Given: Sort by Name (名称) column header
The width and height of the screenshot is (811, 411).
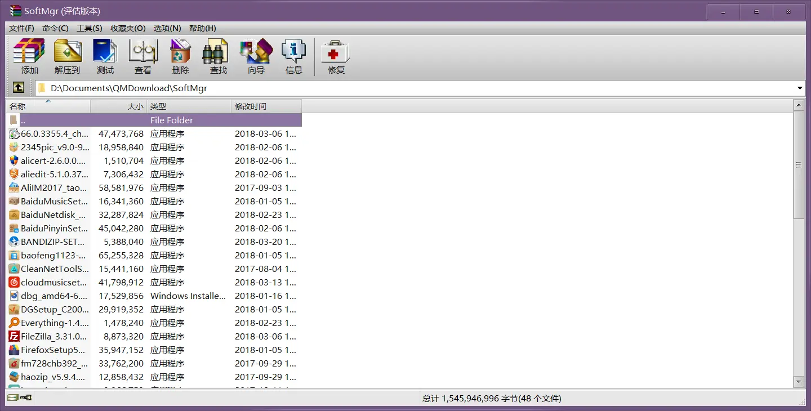Looking at the screenshot, I should click(48, 106).
